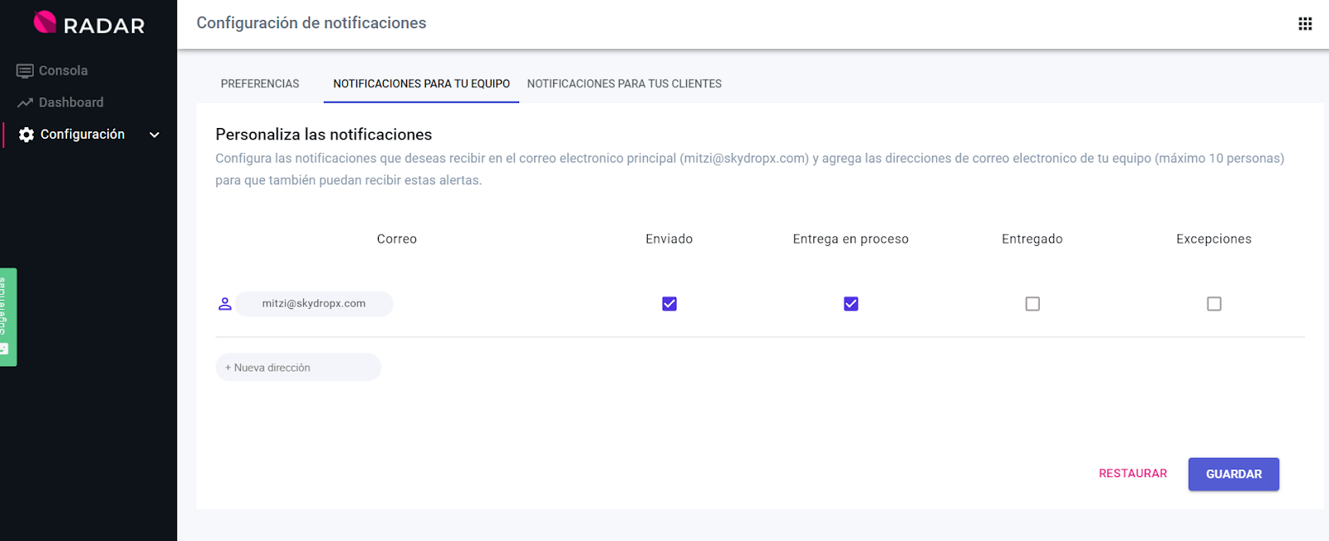
Task: Check the Excepciones notification checkbox
Action: click(x=1214, y=304)
